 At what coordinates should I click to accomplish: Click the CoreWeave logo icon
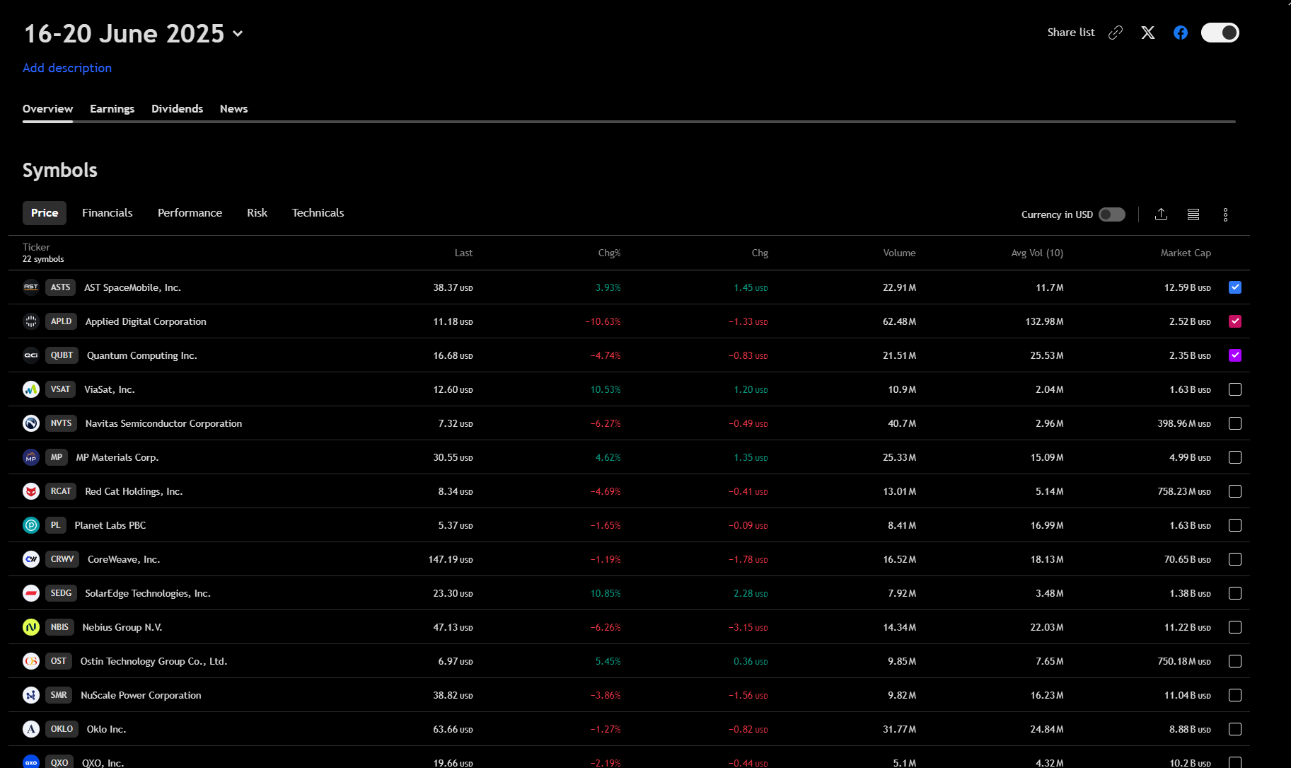[31, 559]
